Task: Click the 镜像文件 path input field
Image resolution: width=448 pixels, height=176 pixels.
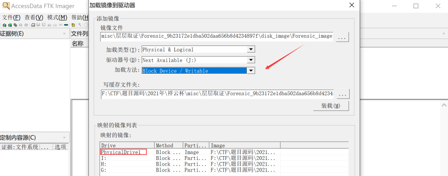Action: click(217, 36)
